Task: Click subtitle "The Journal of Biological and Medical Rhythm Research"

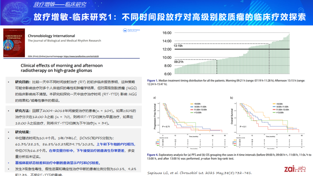Action: click(x=64, y=41)
